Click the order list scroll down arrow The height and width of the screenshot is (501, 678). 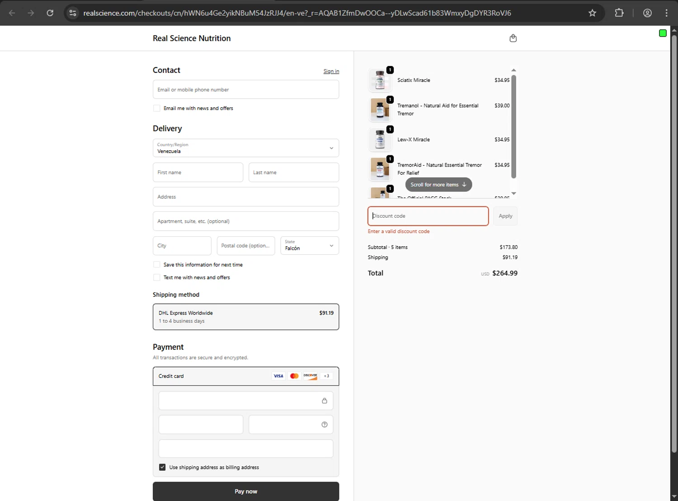(x=513, y=193)
